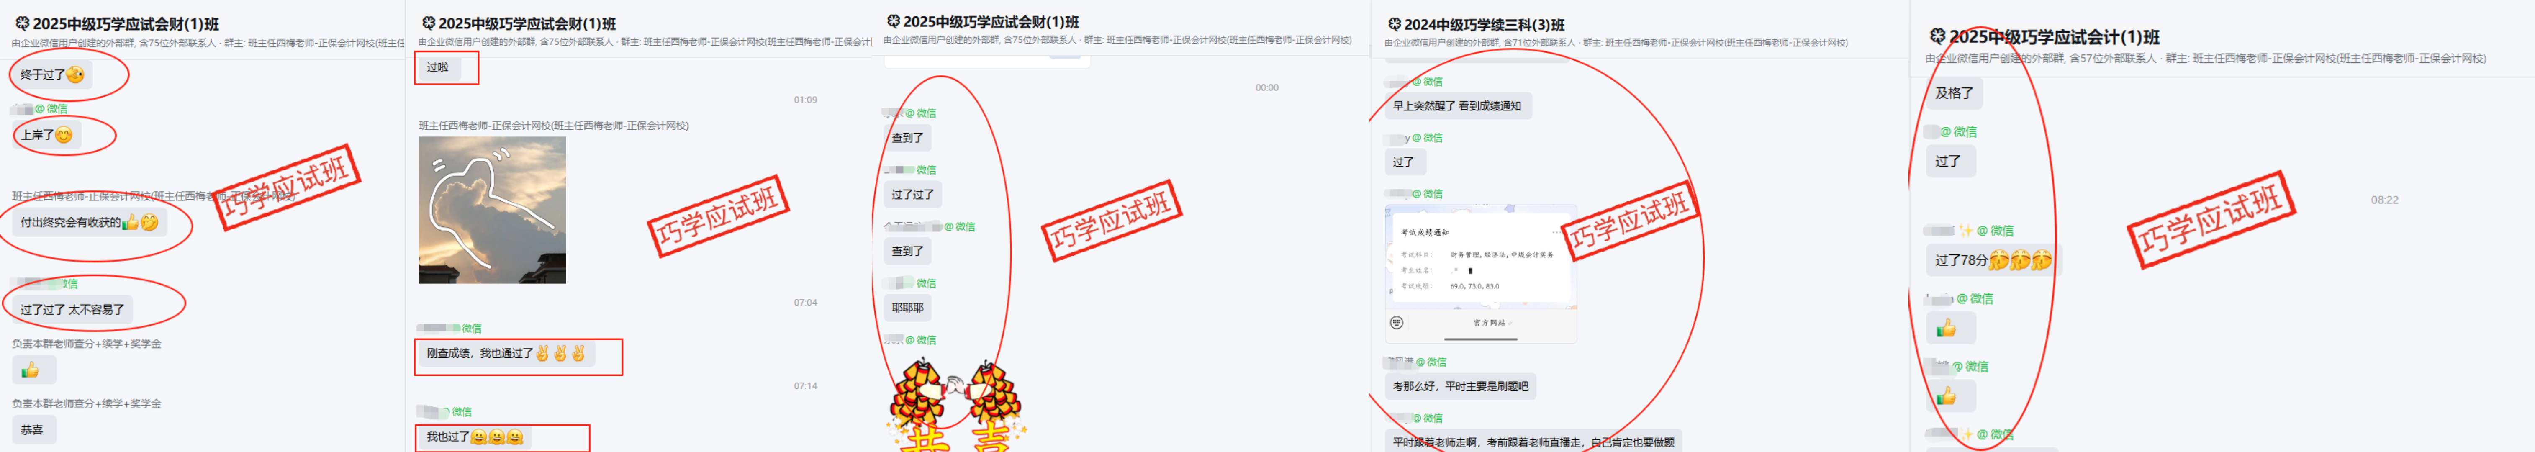Image resolution: width=2535 pixels, height=452 pixels.
Task: Click the thumbs-up sticker under 负责本群老师查分 message
Action: pyautogui.click(x=33, y=369)
